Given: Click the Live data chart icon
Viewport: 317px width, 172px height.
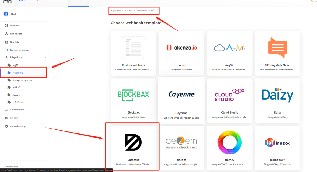Looking at the screenshot, I should point(7,42).
